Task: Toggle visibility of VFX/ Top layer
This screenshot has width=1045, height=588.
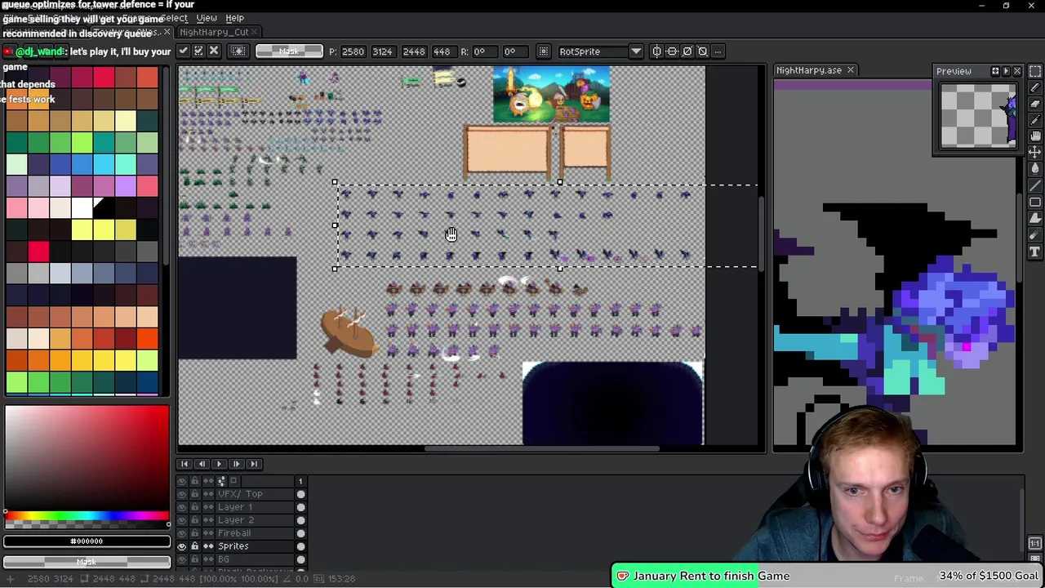Action: click(181, 494)
